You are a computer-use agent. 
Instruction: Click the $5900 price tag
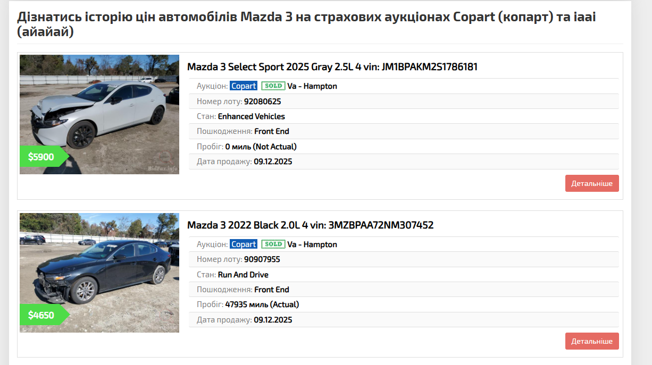pyautogui.click(x=41, y=157)
